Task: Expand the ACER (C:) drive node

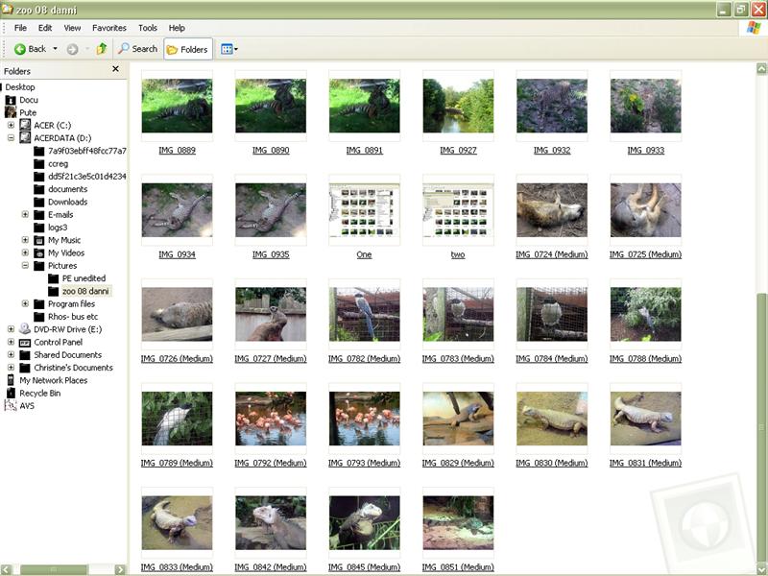Action: [x=12, y=125]
